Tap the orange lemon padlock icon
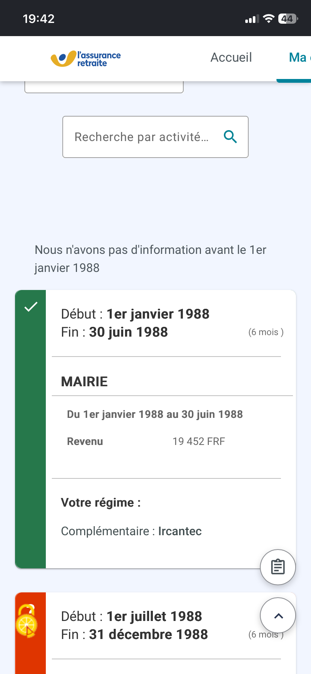 click(26, 621)
